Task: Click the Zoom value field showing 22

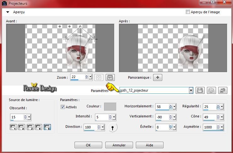Action: (78, 77)
